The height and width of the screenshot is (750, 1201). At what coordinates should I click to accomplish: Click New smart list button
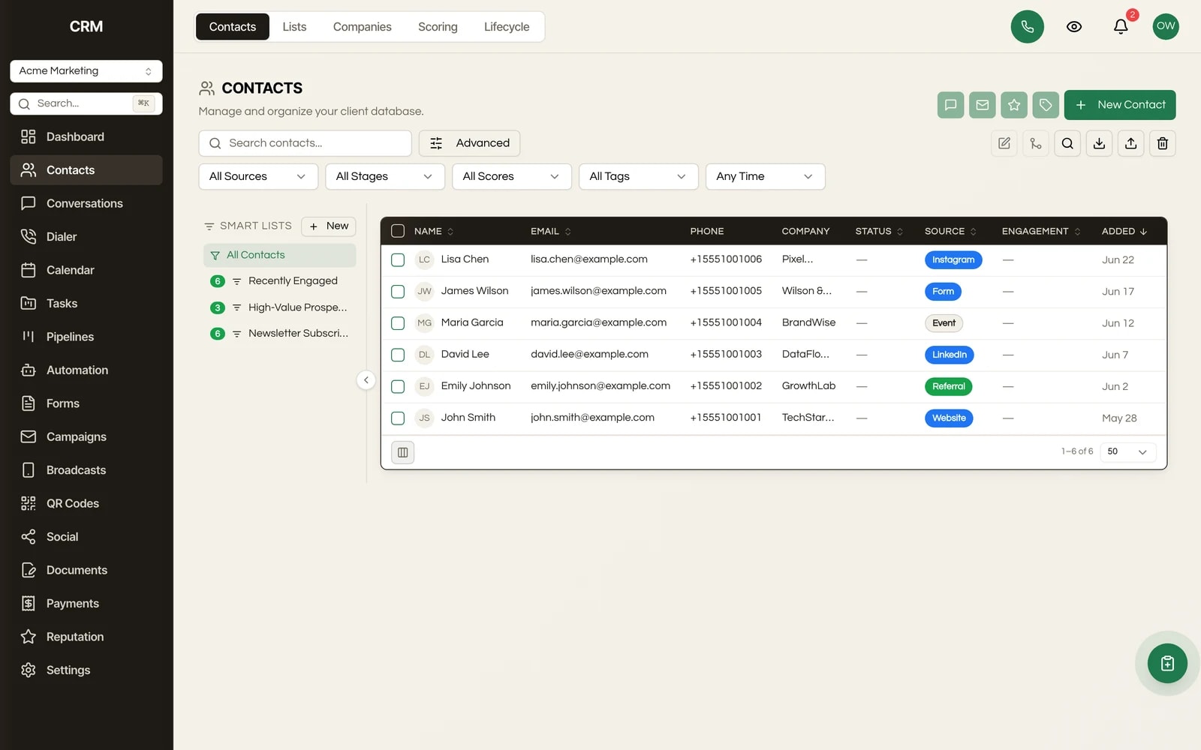(329, 226)
